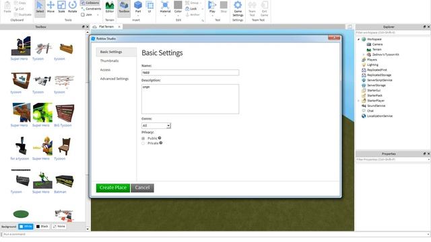
Task: Select the Public privacy radio button
Action: click(x=143, y=138)
